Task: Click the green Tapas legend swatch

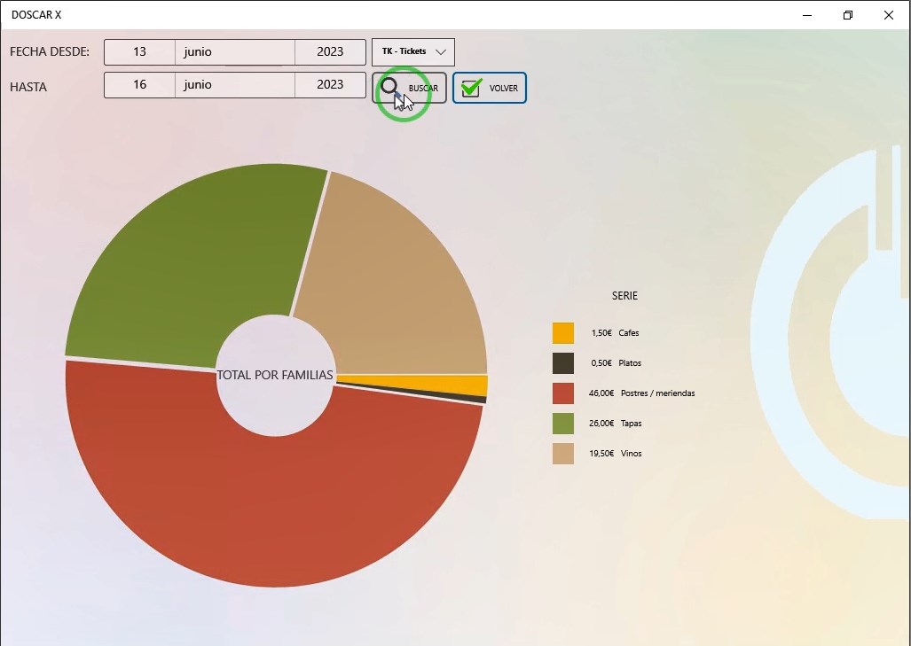Action: coord(563,424)
